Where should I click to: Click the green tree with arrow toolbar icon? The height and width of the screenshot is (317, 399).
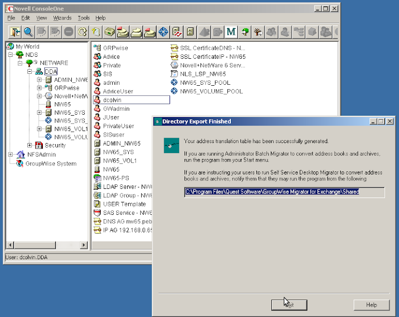click(x=244, y=32)
